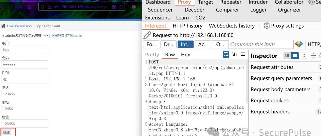Click the Proxy settings gear icon
321x136 pixels.
tap(267, 26)
